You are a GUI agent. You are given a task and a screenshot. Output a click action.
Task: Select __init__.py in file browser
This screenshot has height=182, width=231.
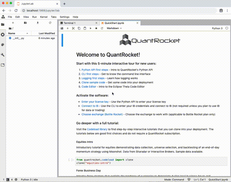pos(32,38)
